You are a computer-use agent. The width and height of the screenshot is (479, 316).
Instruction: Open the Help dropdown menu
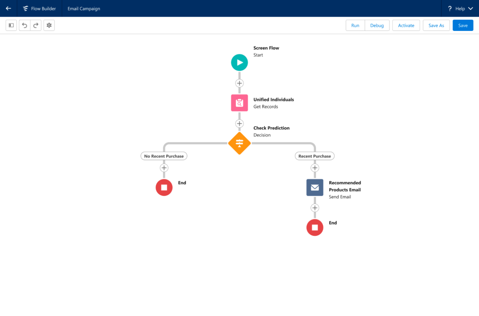(x=460, y=8)
